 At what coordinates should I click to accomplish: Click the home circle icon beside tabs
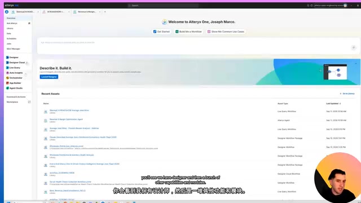pyautogui.click(x=7, y=12)
